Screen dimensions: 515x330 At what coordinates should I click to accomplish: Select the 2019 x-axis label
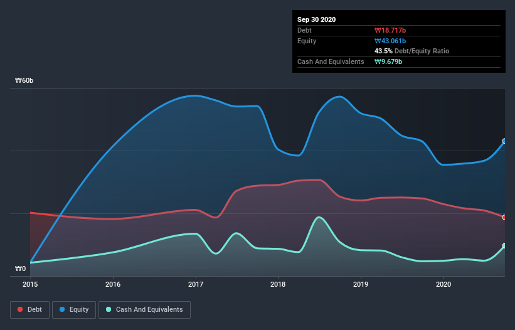pos(361,284)
